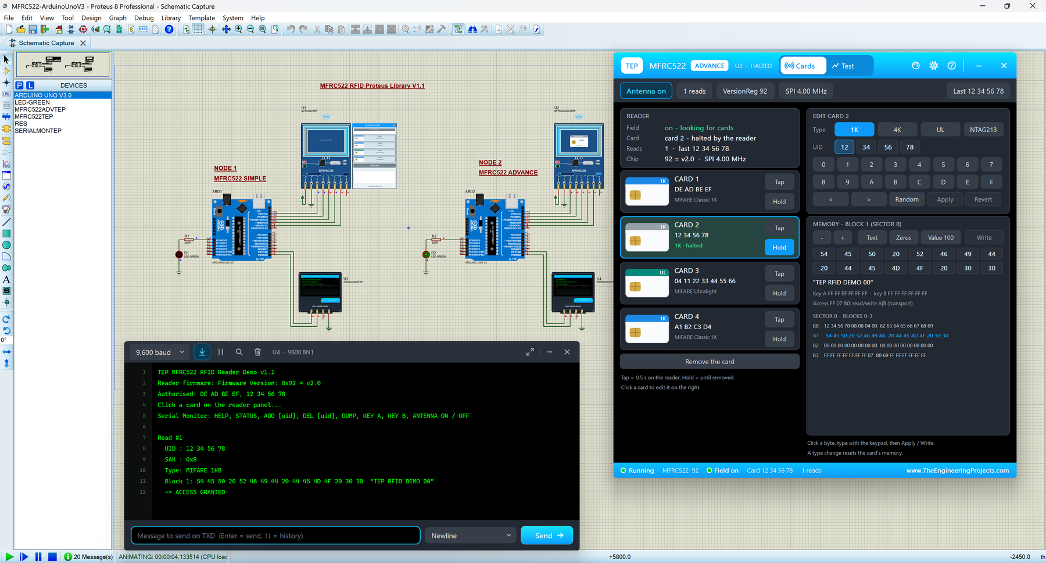Click the Undo arrow toolbar icon
1046x563 pixels.
tap(291, 29)
